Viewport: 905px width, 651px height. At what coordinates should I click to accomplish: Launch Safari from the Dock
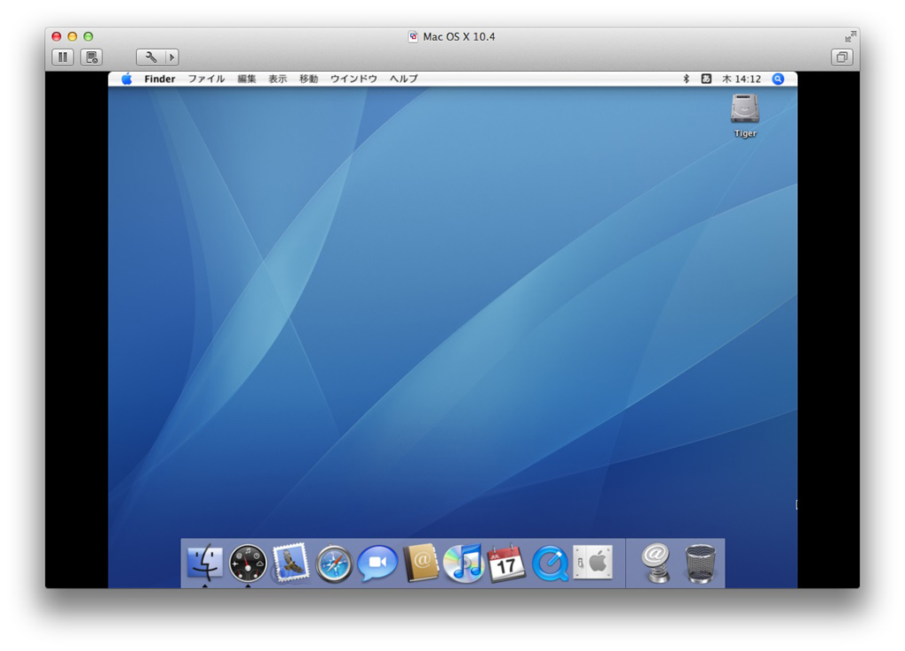334,564
